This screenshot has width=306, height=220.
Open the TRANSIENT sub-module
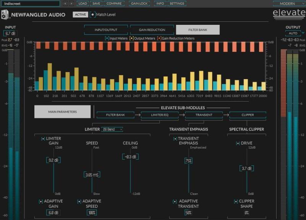(204, 115)
